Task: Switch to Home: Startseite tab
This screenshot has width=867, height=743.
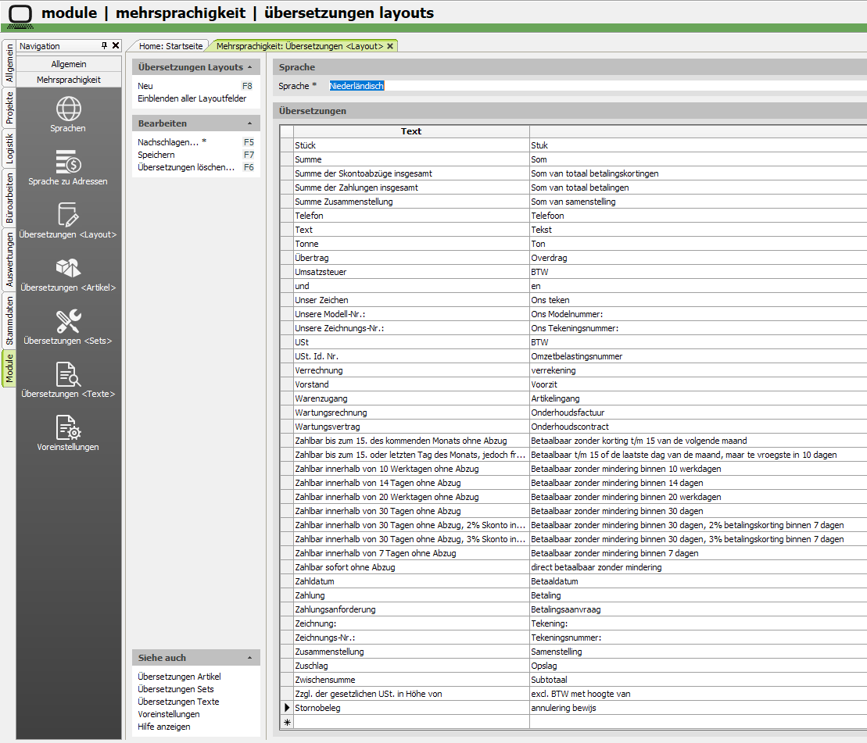Action: [171, 46]
